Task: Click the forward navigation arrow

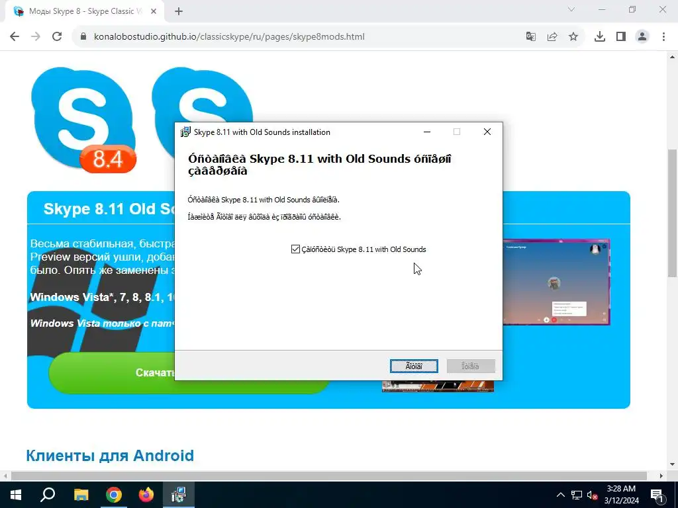Action: (x=36, y=37)
